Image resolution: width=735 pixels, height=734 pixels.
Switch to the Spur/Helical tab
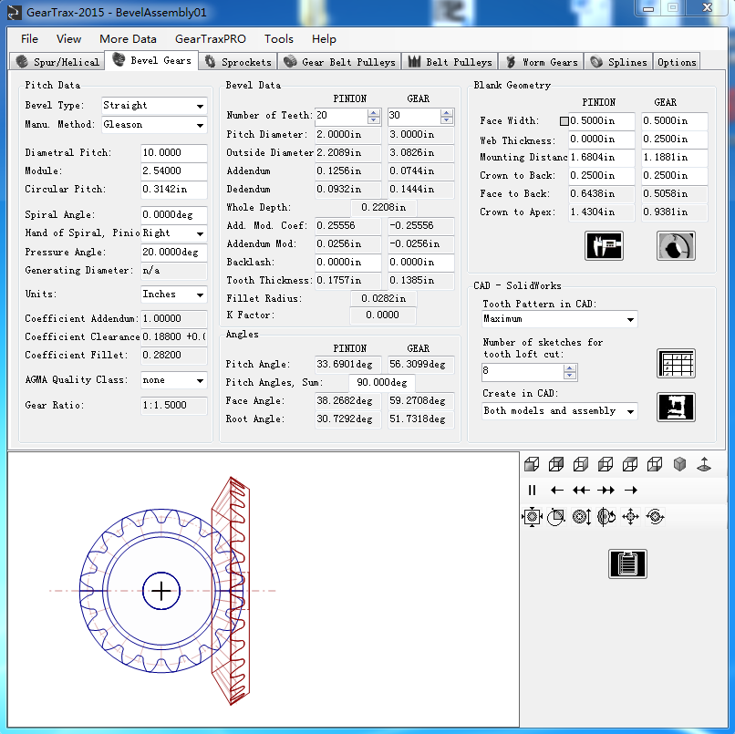click(x=57, y=62)
